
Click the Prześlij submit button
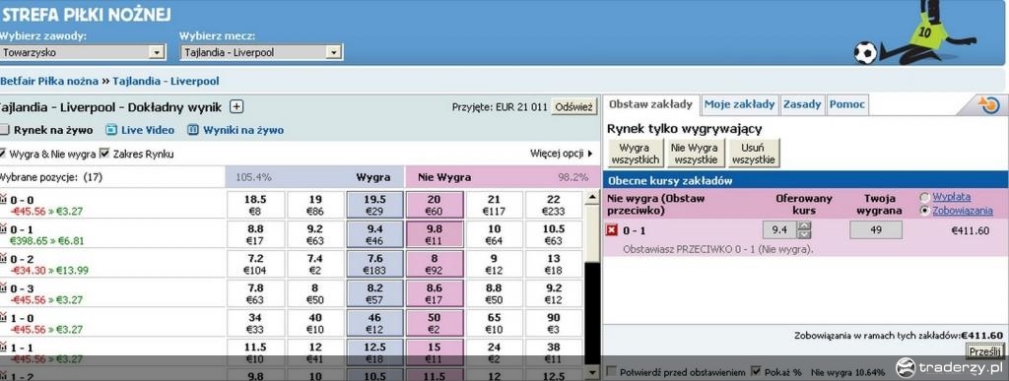click(x=984, y=351)
